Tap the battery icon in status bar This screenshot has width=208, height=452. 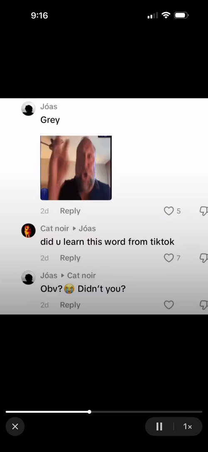click(x=181, y=15)
